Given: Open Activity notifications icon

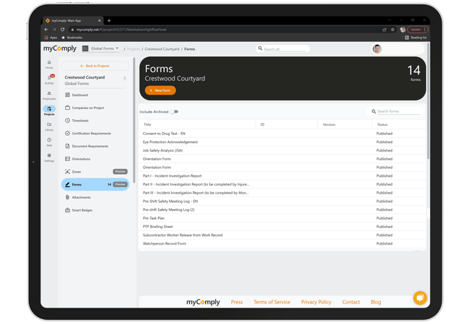Looking at the screenshot, I should [x=49, y=79].
